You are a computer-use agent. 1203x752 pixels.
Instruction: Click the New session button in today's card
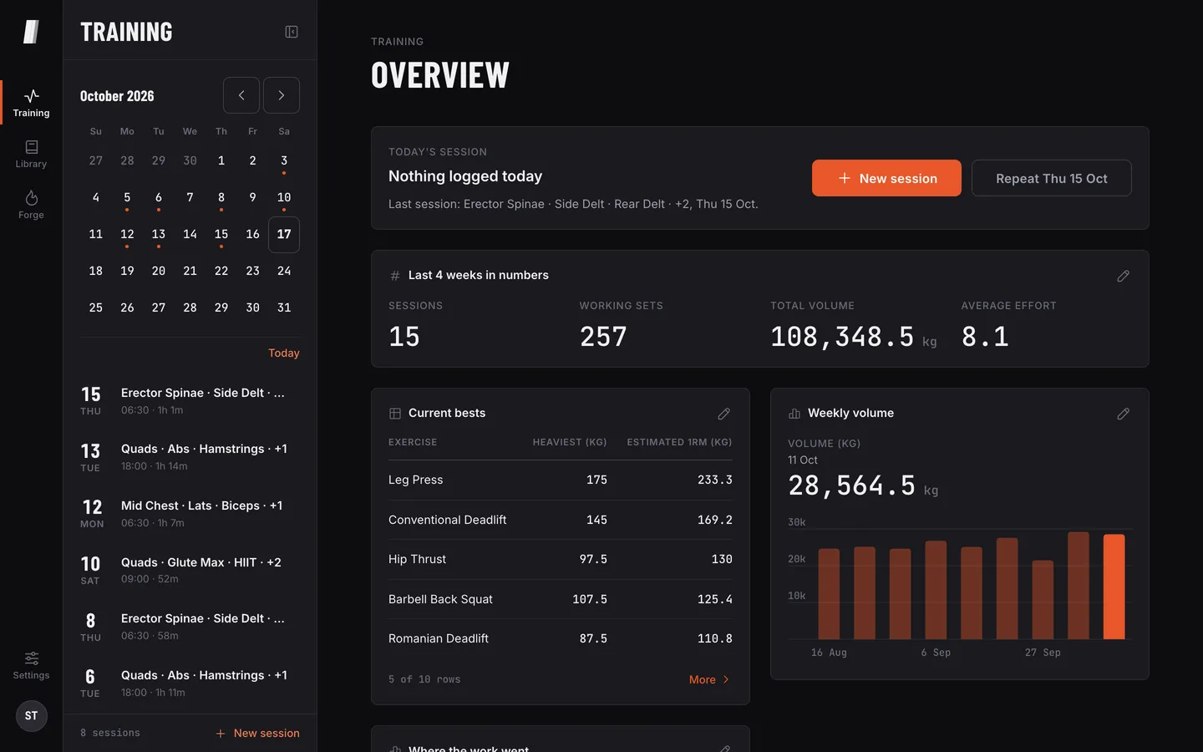[886, 178]
